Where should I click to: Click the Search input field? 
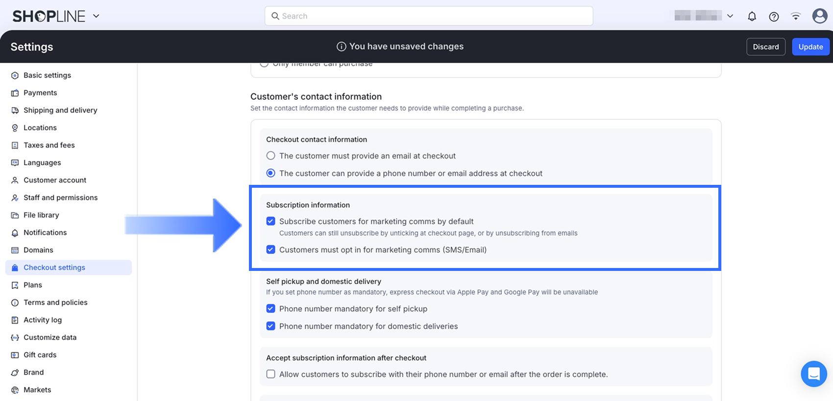(x=429, y=16)
